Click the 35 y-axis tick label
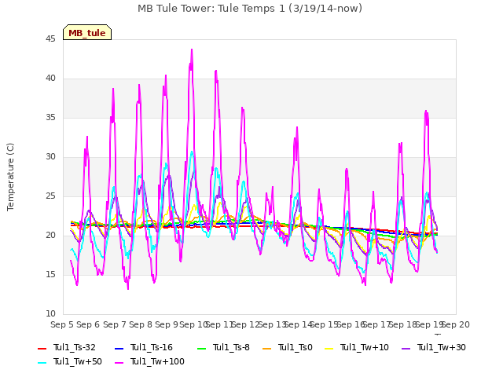The image size is (503, 377). 50,118
